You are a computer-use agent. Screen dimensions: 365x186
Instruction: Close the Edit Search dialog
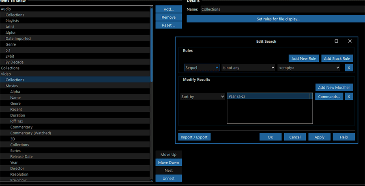click(x=350, y=41)
